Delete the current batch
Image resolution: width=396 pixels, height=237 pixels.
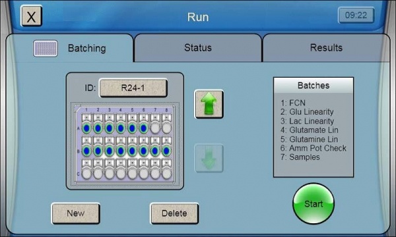pos(174,213)
